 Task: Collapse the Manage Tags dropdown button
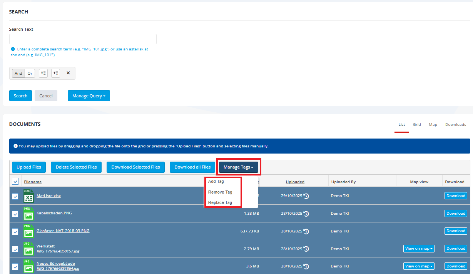[238, 167]
